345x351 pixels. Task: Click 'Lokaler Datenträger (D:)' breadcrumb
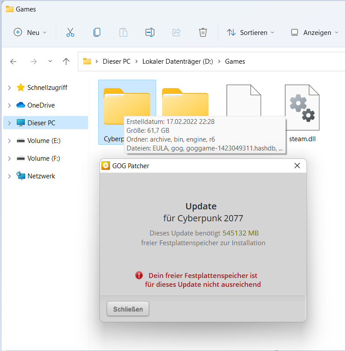click(x=178, y=62)
